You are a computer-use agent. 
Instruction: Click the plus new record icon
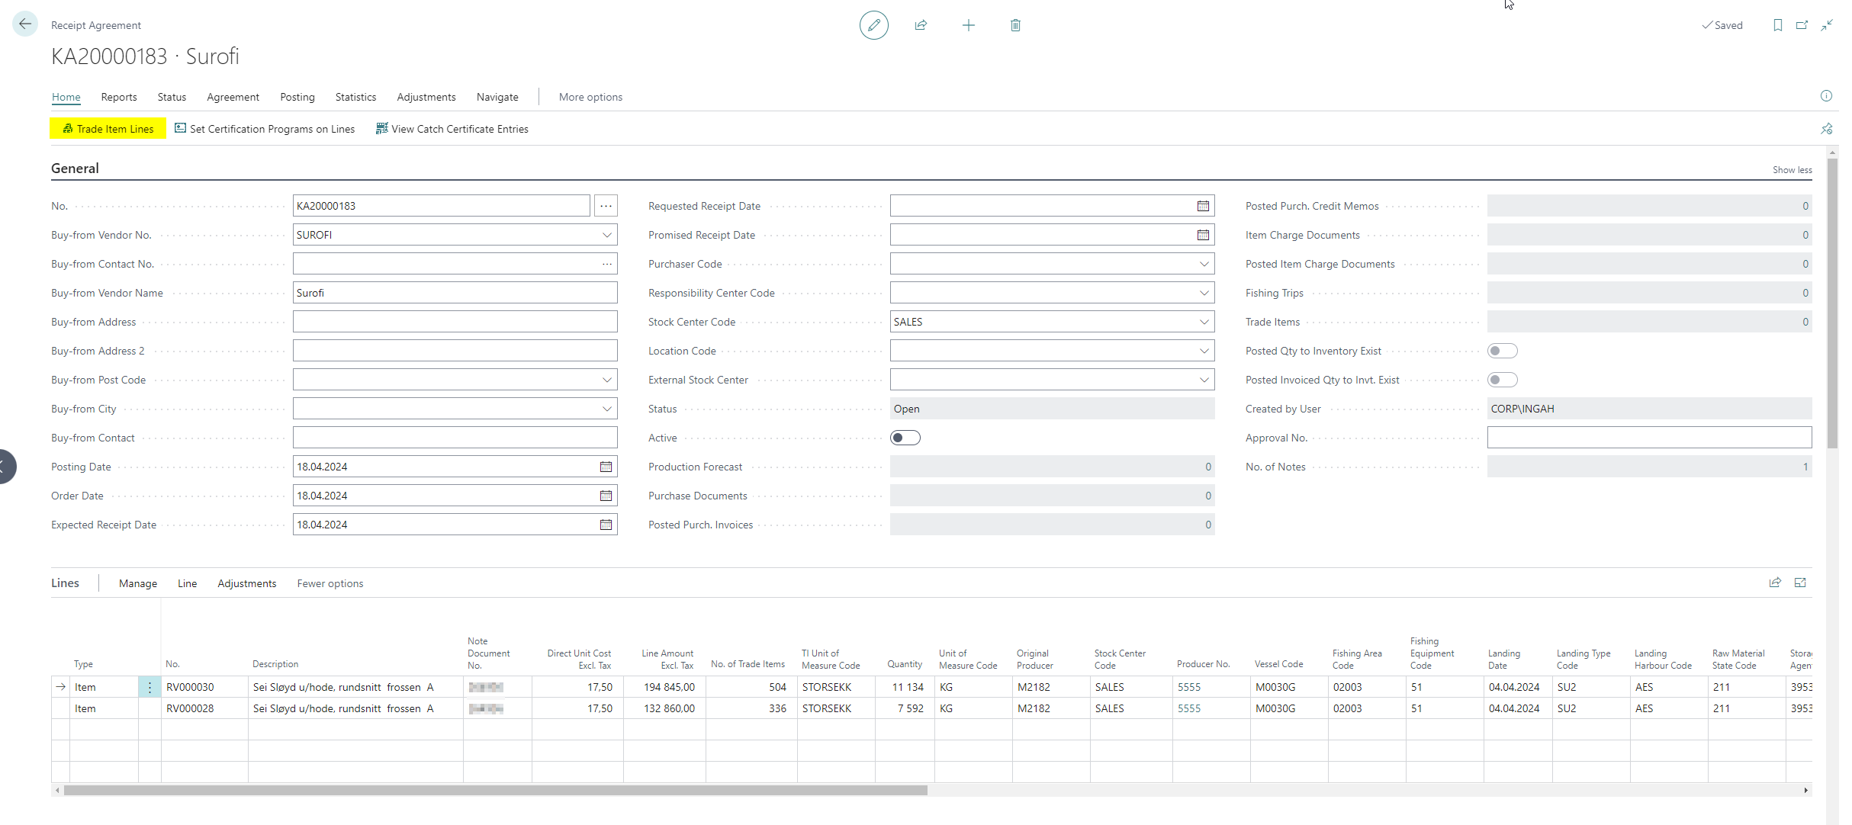click(x=968, y=25)
